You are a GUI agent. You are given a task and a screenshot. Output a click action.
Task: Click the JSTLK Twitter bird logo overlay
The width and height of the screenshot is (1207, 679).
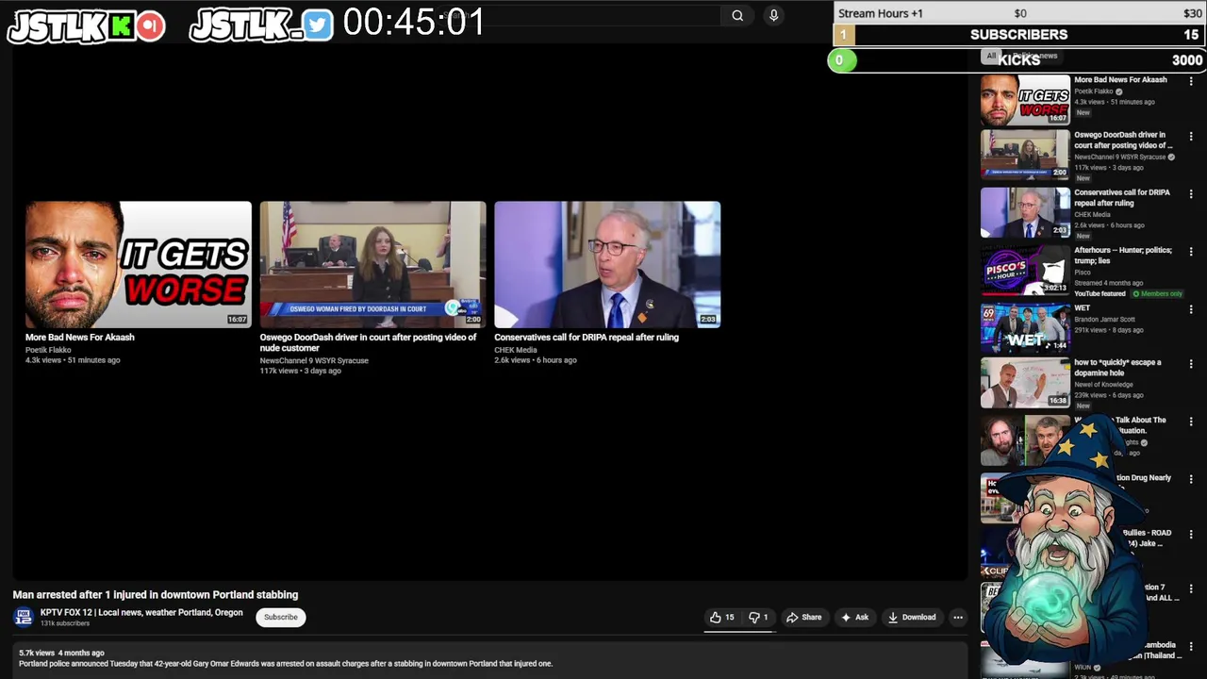261,25
